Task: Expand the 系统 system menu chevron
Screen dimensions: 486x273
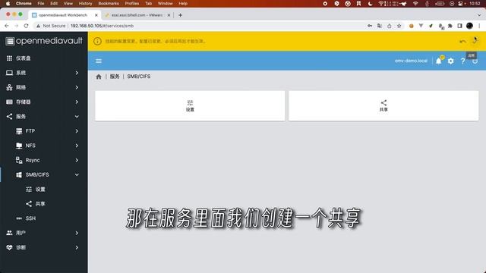Action: 77,73
